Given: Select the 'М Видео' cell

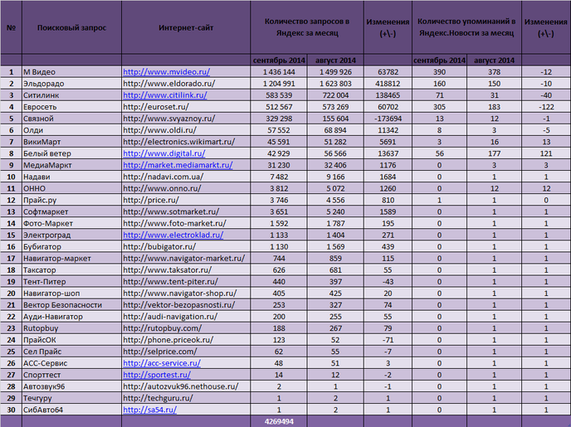Looking at the screenshot, I should (x=71, y=72).
